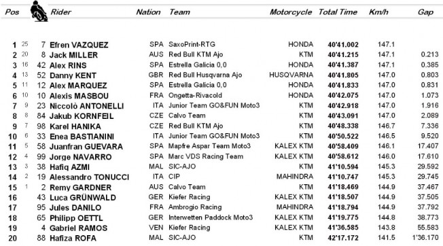Click the Team column header
Screen dimensions: 443x246
click(179, 12)
